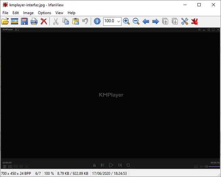The width and height of the screenshot is (221, 177).
Task: Close the IrfanView window
Action: click(x=213, y=5)
